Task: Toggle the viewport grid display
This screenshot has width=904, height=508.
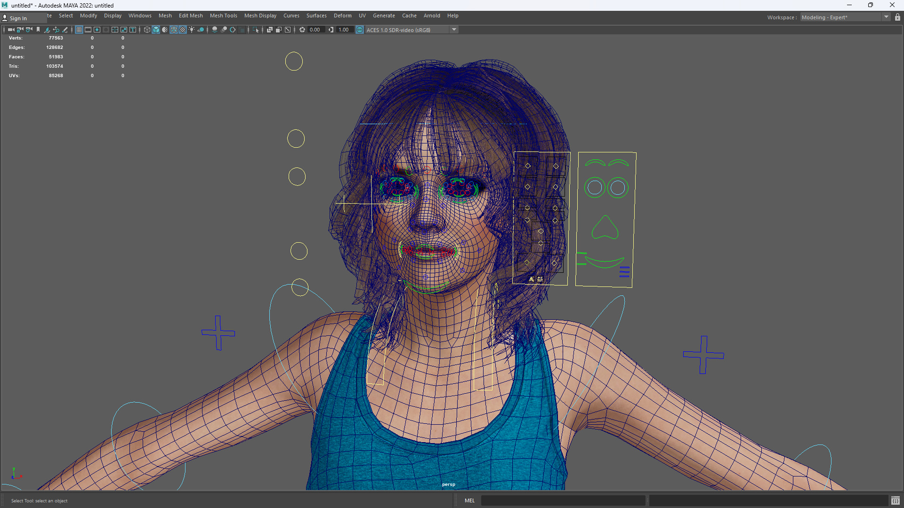Action: [x=79, y=30]
